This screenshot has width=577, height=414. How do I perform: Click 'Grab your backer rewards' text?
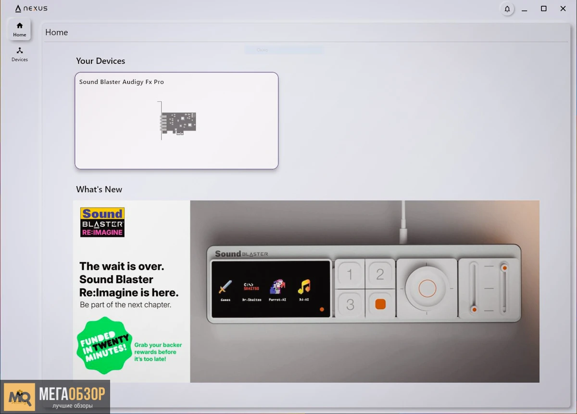(158, 352)
